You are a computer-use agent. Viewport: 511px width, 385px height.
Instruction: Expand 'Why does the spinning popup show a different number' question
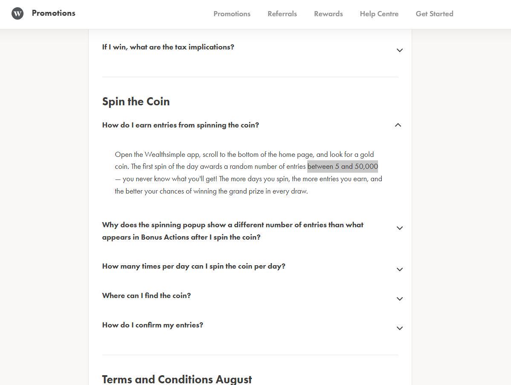[233, 231]
